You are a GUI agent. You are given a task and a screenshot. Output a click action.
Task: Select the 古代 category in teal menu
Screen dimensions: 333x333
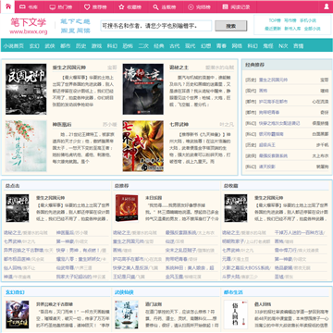174,46
